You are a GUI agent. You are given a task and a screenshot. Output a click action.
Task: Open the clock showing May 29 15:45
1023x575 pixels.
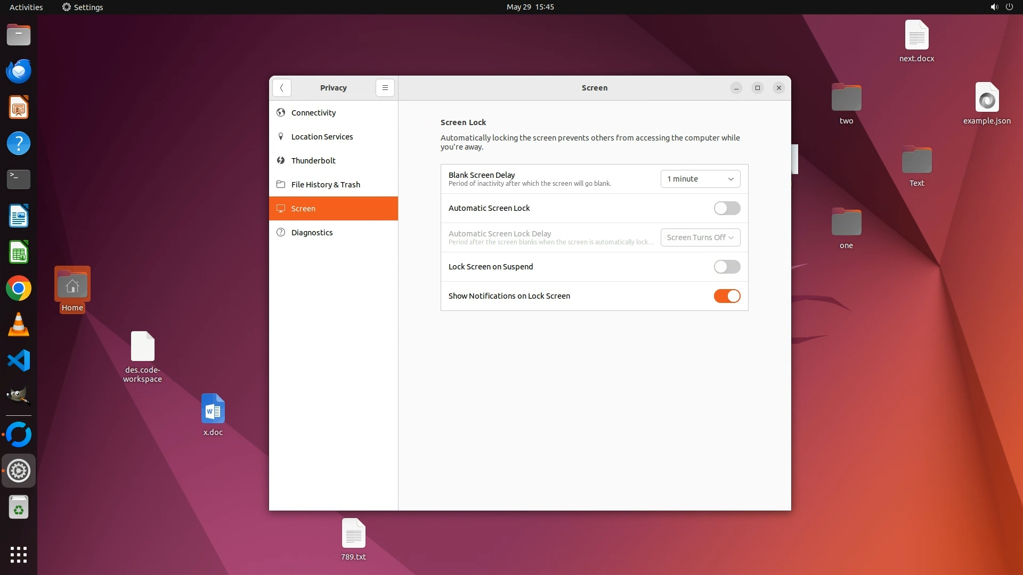(530, 7)
